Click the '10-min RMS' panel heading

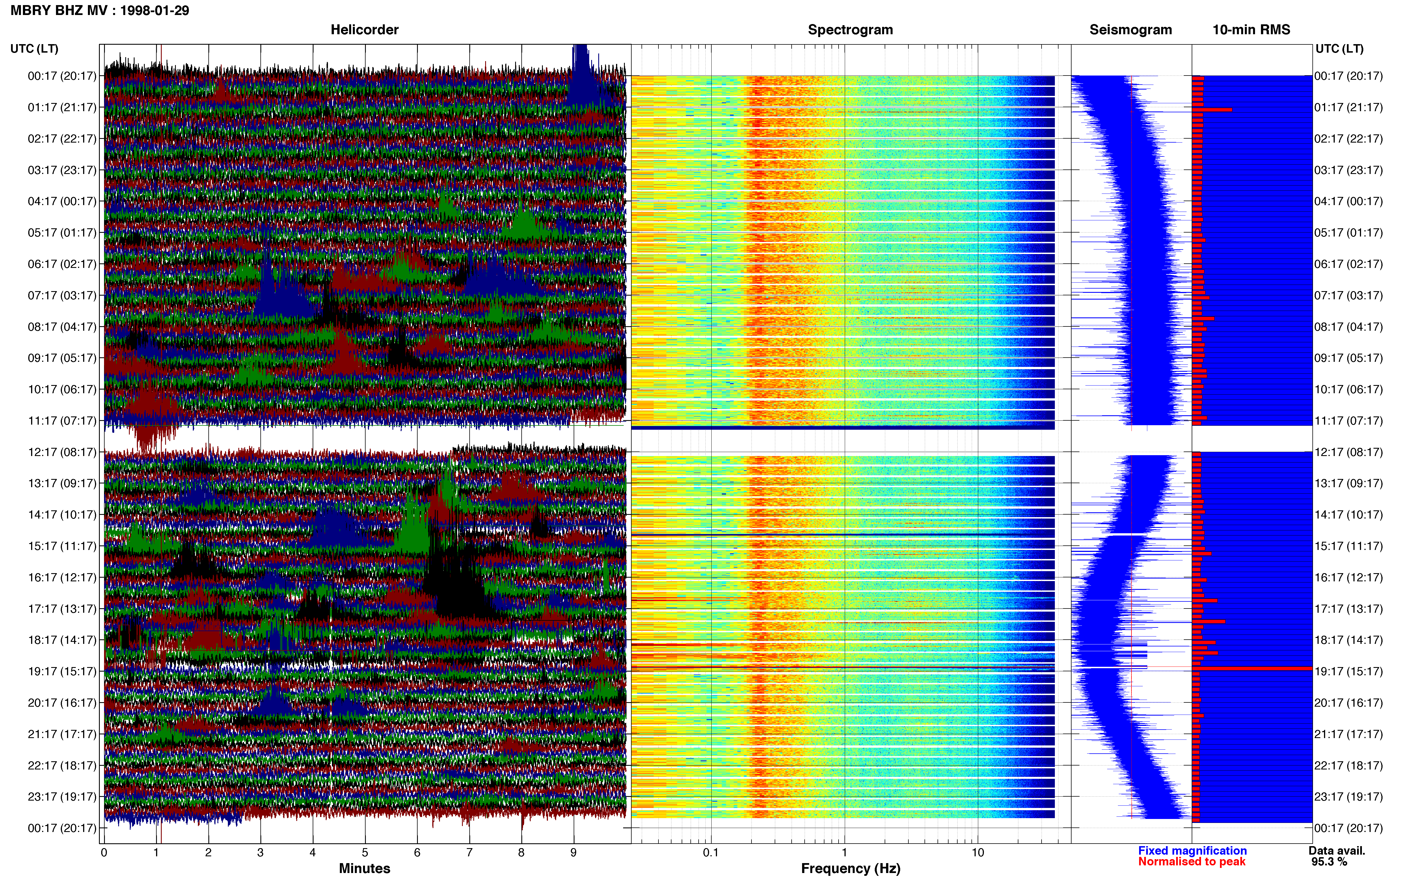(1251, 29)
